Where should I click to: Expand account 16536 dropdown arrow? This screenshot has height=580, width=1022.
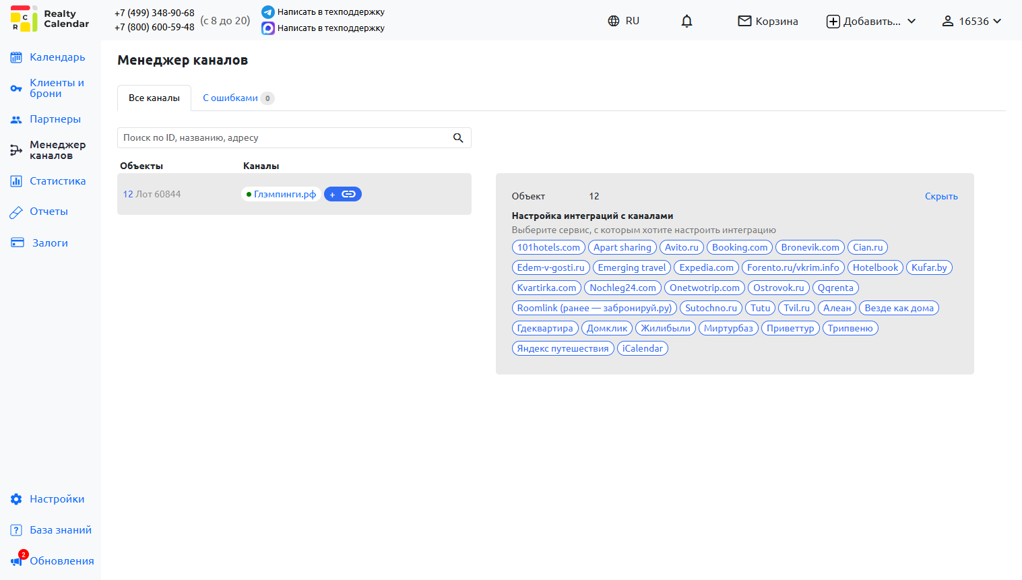click(997, 21)
